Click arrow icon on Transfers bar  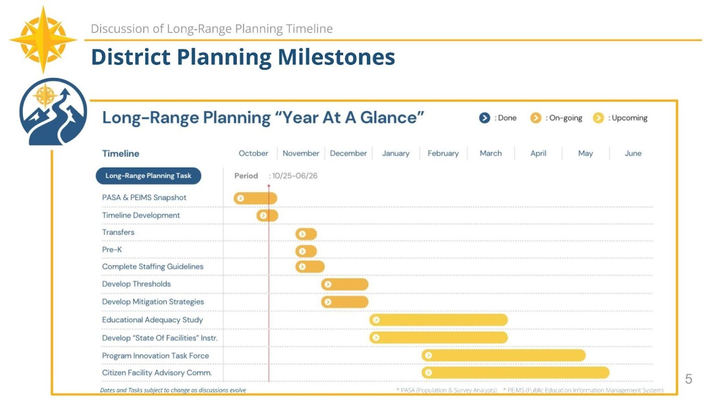click(302, 234)
